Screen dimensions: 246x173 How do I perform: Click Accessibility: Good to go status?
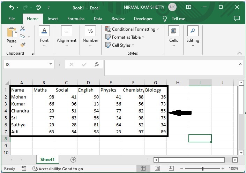[58, 168]
